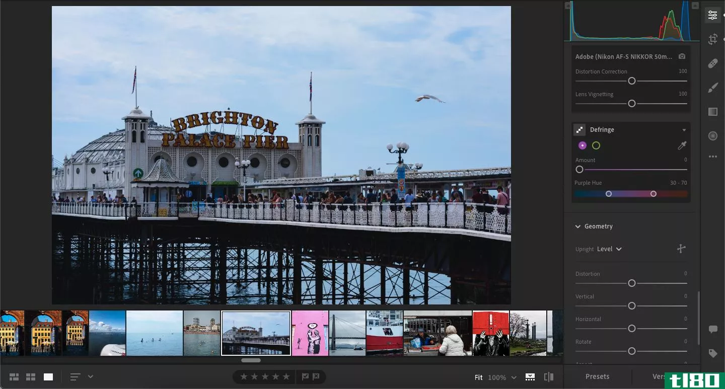Viewport: 725px width, 389px height.
Task: Rate the photo two stars
Action: (254, 376)
